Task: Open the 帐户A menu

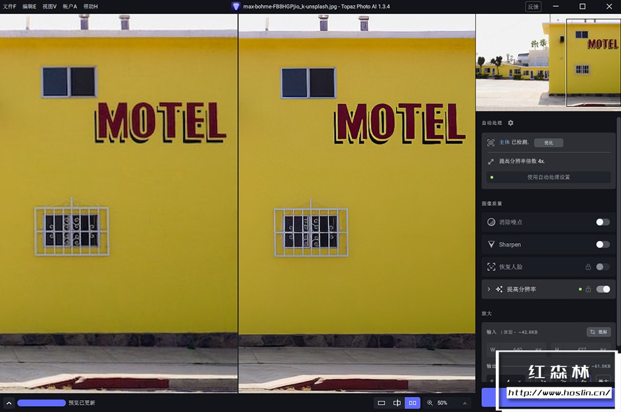Action: [70, 7]
